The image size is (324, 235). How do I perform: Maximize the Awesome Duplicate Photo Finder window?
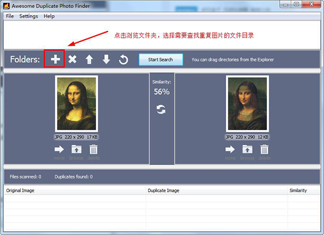pyautogui.click(x=296, y=4)
